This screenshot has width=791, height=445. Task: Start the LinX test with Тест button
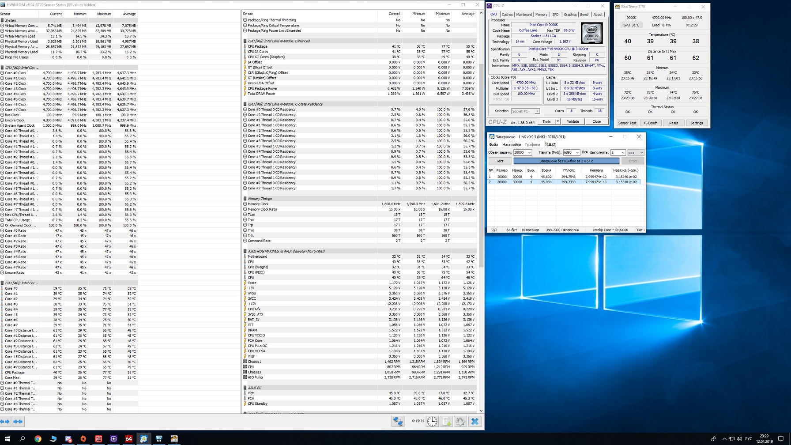pyautogui.click(x=500, y=161)
